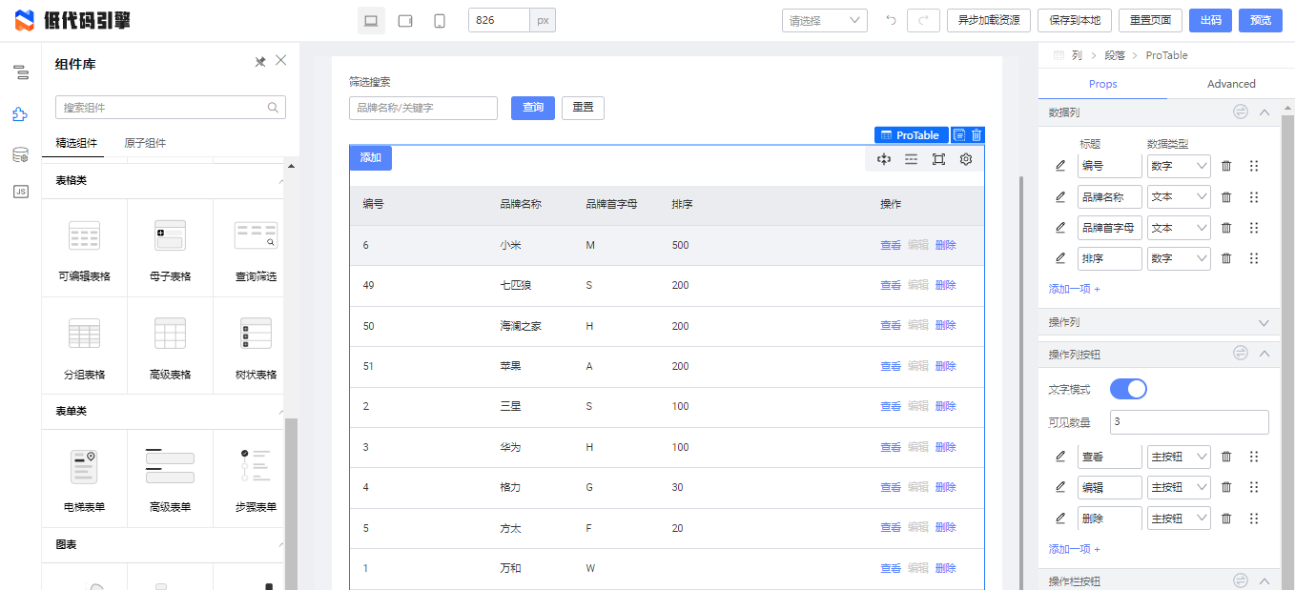This screenshot has width=1295, height=590.
Task: Click the undo arrow in top toolbar
Action: point(891,20)
